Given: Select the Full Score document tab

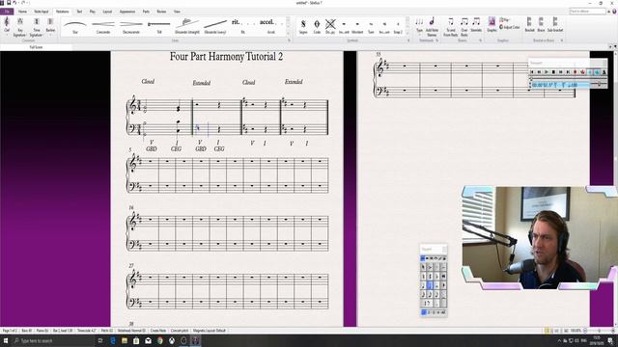Looking at the screenshot, I should (x=37, y=47).
